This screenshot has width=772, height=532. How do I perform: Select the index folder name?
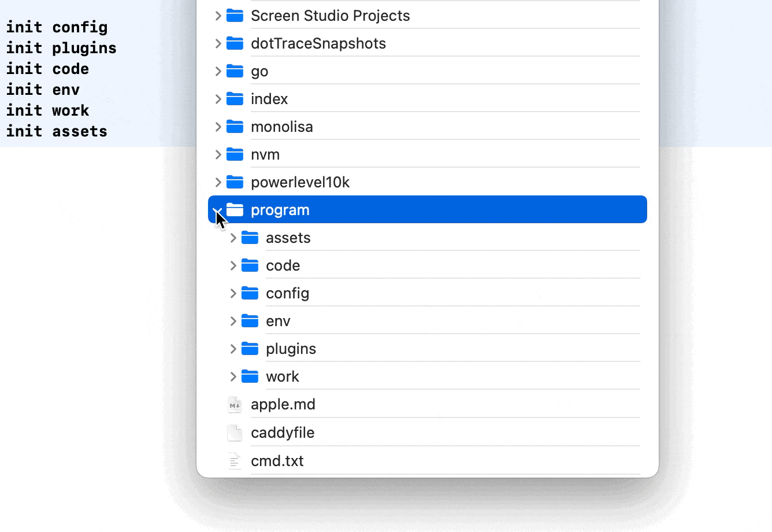(269, 99)
